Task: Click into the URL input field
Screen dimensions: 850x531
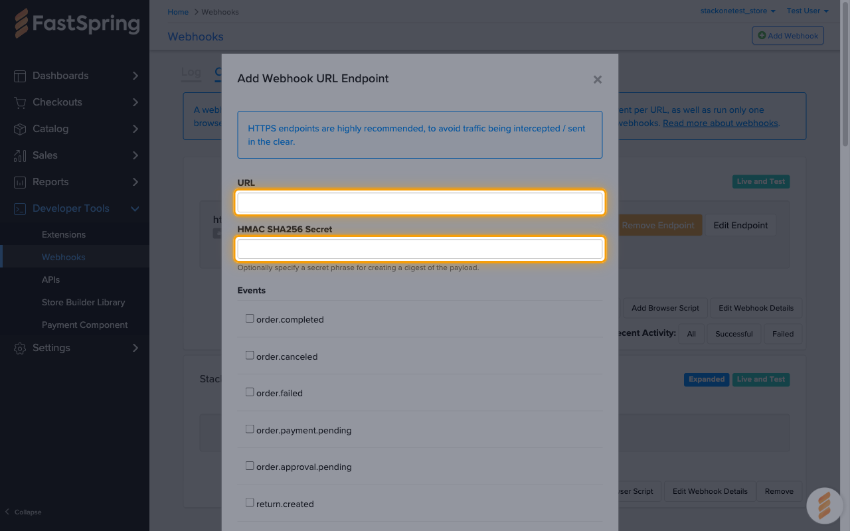Action: click(x=420, y=202)
